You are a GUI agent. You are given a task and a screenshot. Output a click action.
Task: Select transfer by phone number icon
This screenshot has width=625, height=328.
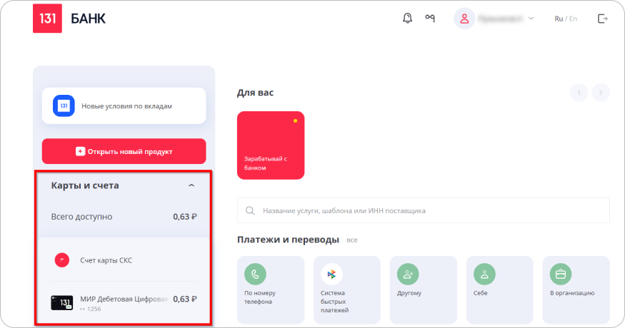254,274
